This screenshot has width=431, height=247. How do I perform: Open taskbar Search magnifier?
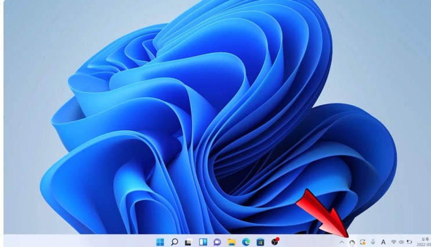[174, 242]
